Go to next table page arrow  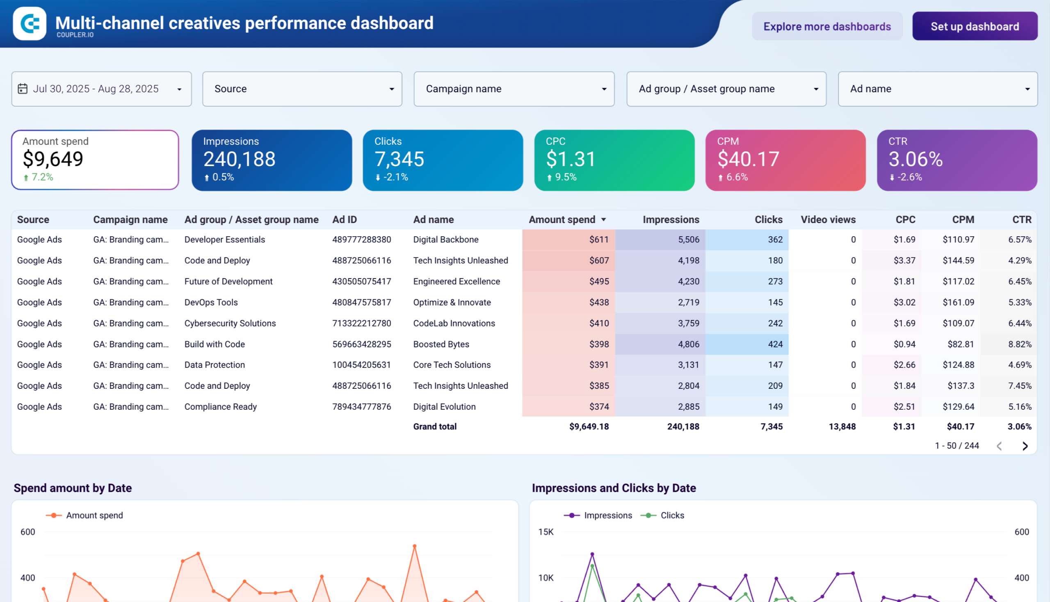(x=1025, y=446)
